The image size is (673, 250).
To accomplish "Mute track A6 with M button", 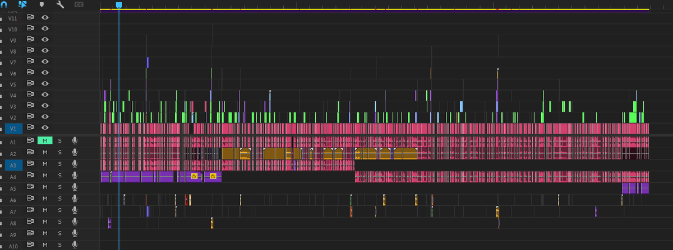I will click(x=45, y=199).
